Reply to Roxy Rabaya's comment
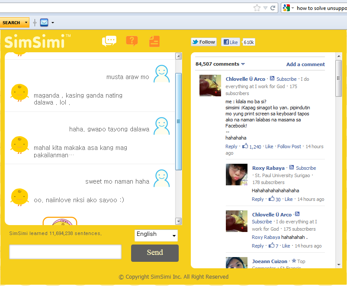This screenshot has height=286, width=347. pos(257,199)
